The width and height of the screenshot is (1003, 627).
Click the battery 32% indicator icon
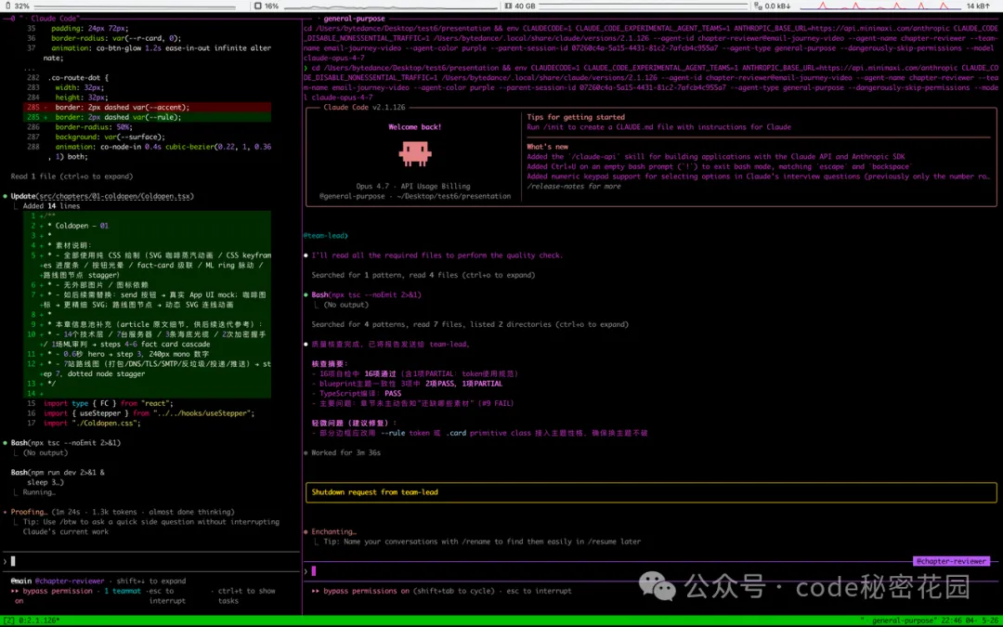coord(7,6)
